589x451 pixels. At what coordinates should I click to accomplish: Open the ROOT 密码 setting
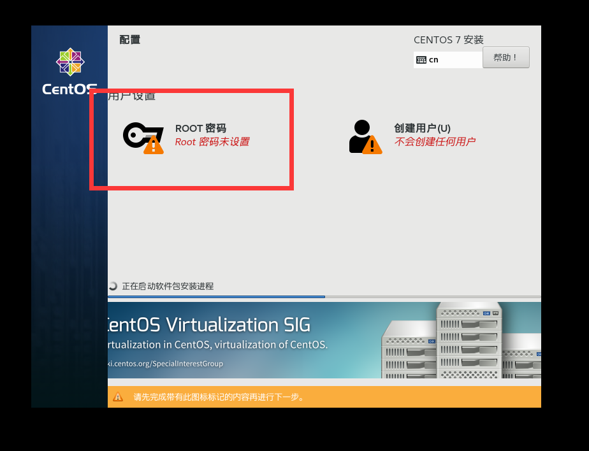click(x=201, y=129)
